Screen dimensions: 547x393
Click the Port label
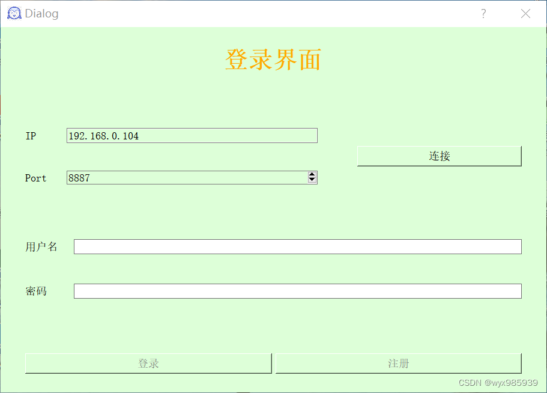35,178
